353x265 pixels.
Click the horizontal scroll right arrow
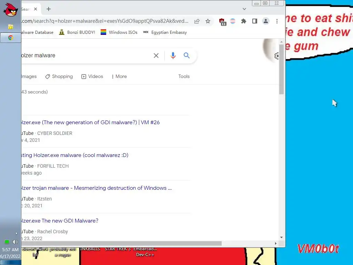coord(275,243)
